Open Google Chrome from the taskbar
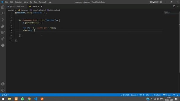The width and height of the screenshot is (180, 101). pyautogui.click(x=29, y=99)
